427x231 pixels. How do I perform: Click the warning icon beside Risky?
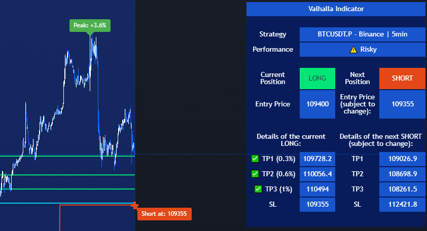point(353,50)
